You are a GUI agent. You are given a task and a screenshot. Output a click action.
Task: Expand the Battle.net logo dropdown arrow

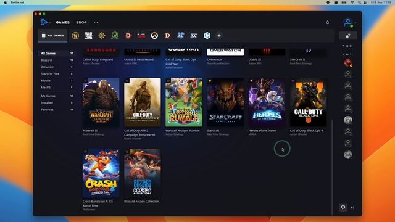(50, 22)
